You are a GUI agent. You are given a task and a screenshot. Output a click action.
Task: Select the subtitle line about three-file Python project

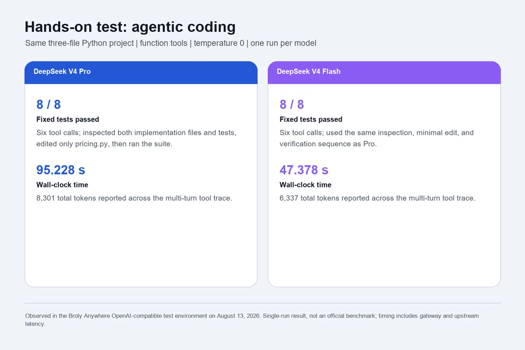(x=171, y=43)
